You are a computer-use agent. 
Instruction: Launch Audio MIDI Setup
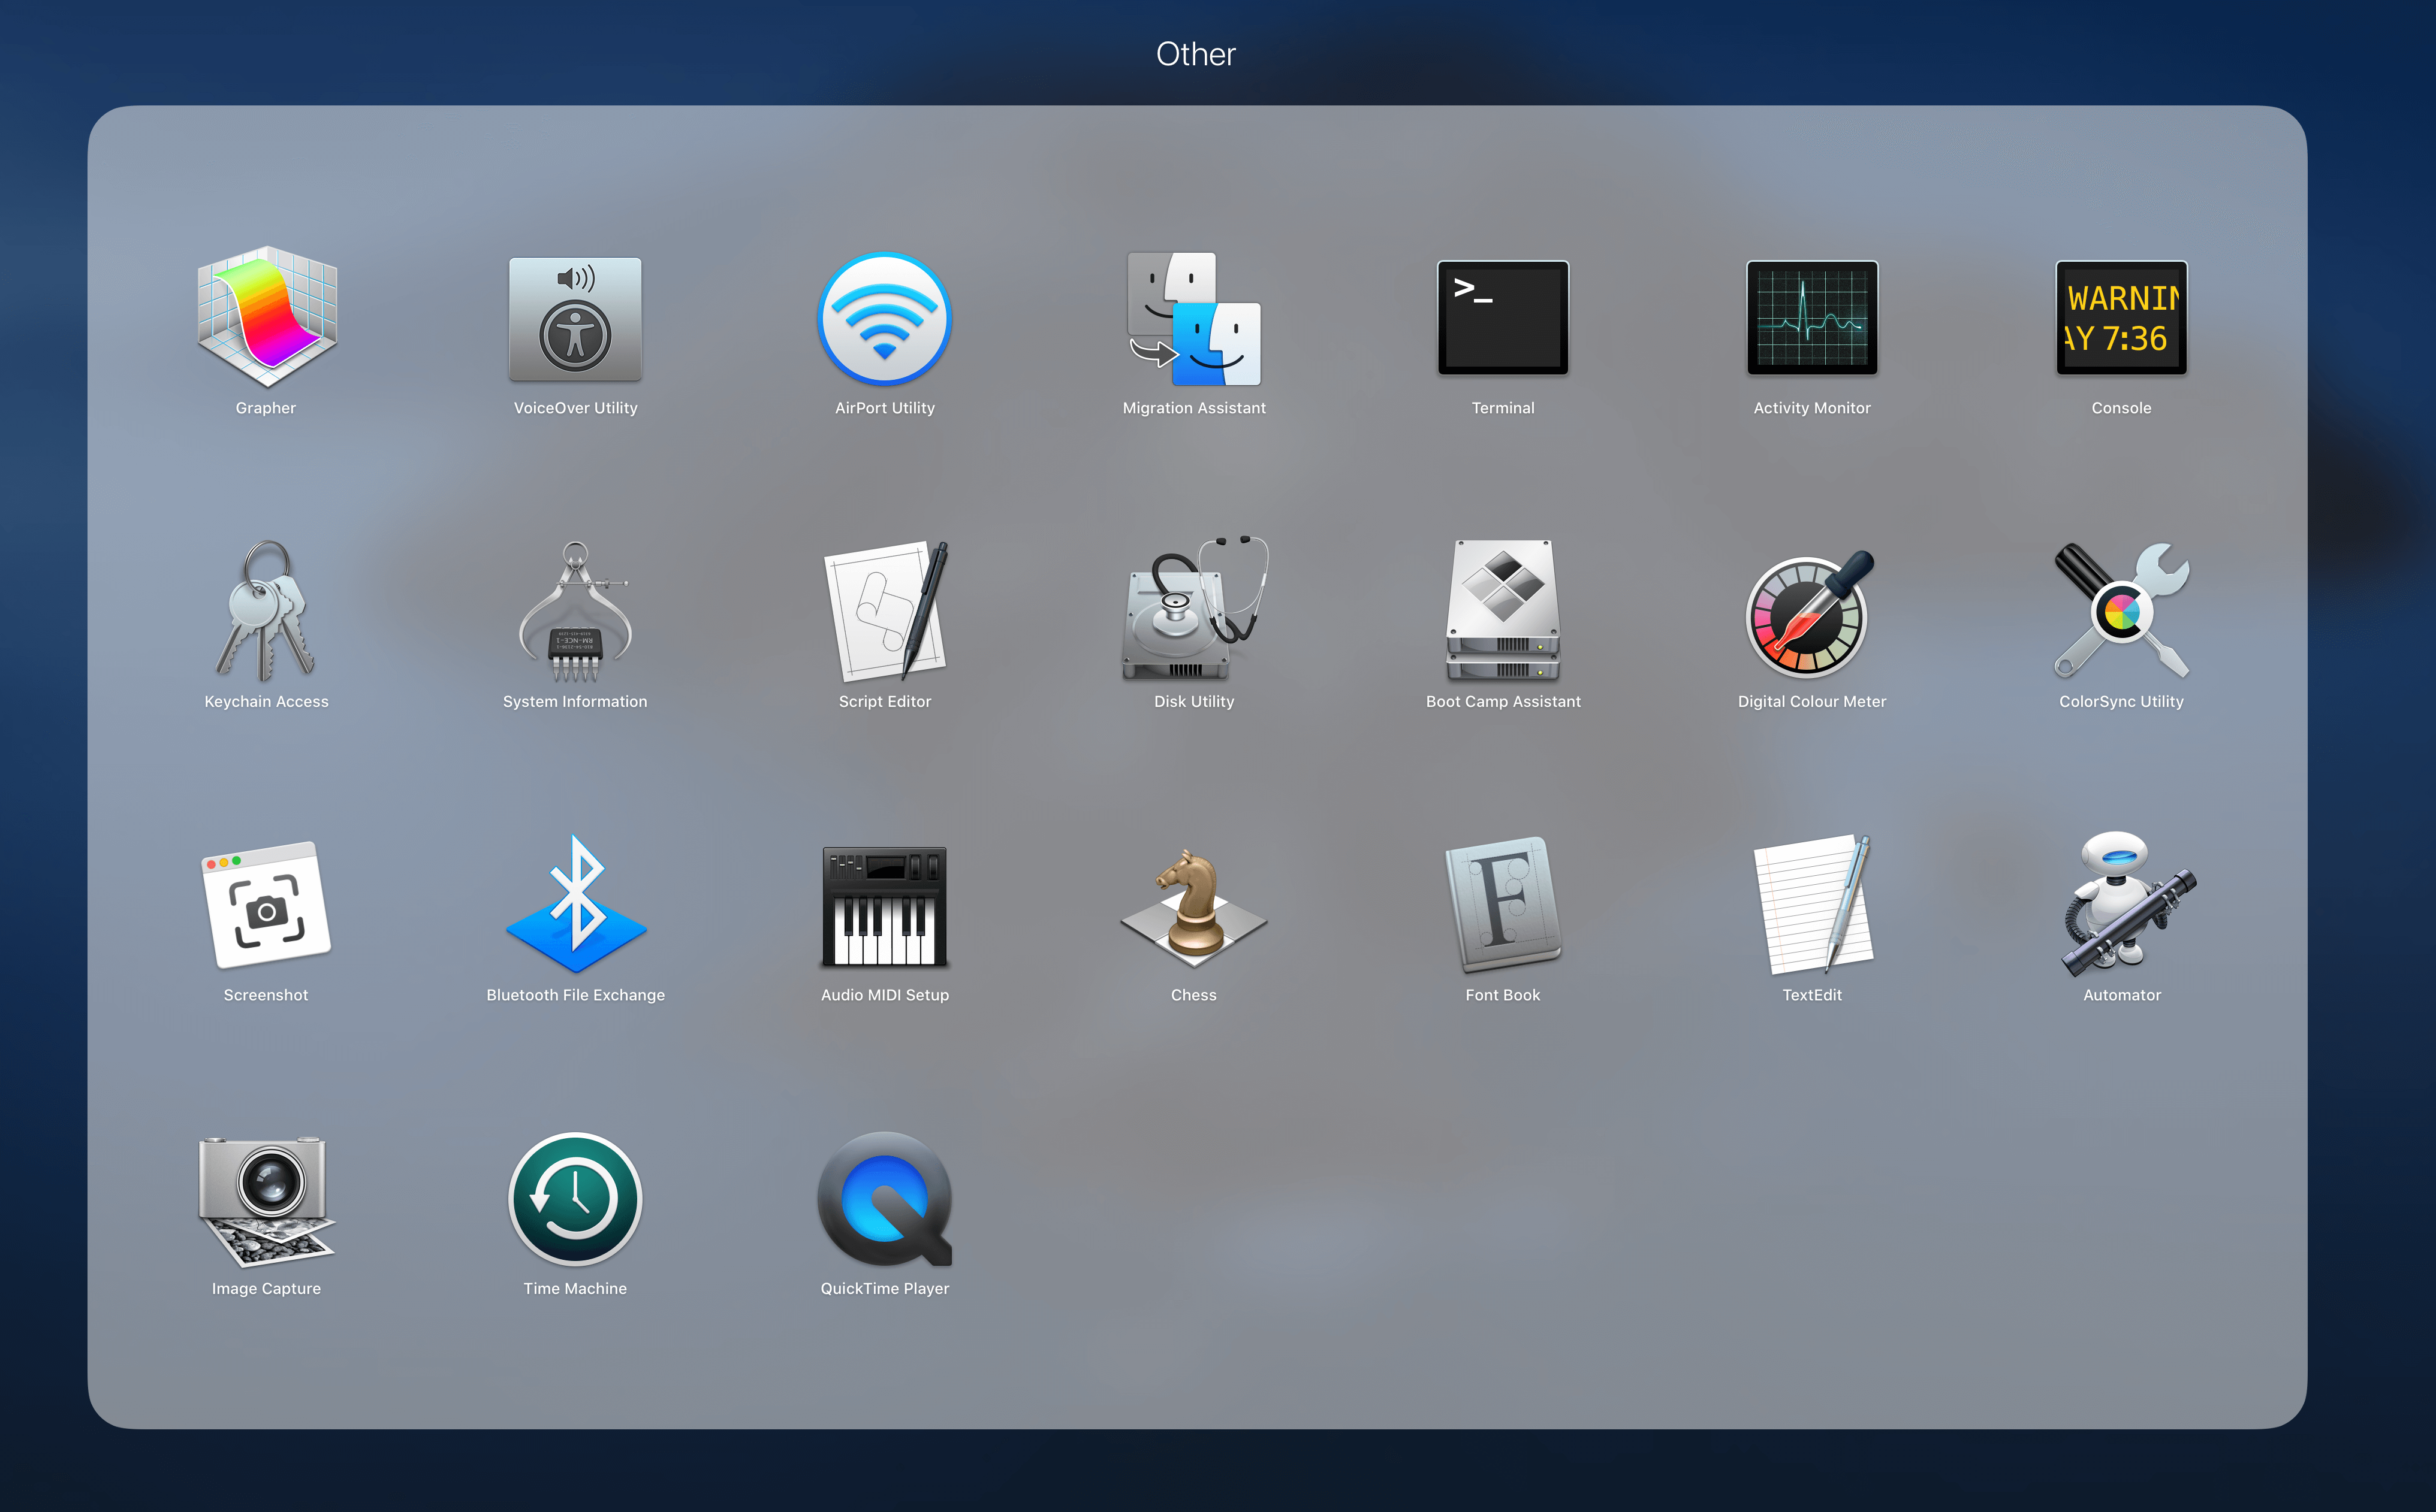pyautogui.click(x=884, y=907)
